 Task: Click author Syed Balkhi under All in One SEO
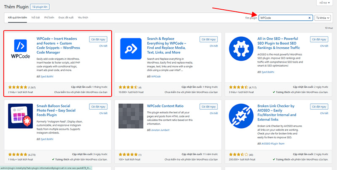[268, 72]
